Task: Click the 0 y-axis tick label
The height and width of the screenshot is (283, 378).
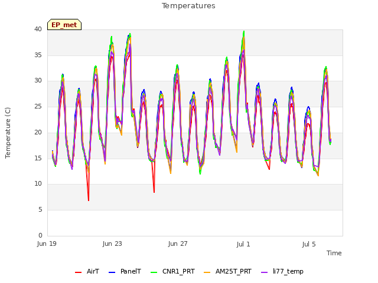Action: click(x=40, y=235)
